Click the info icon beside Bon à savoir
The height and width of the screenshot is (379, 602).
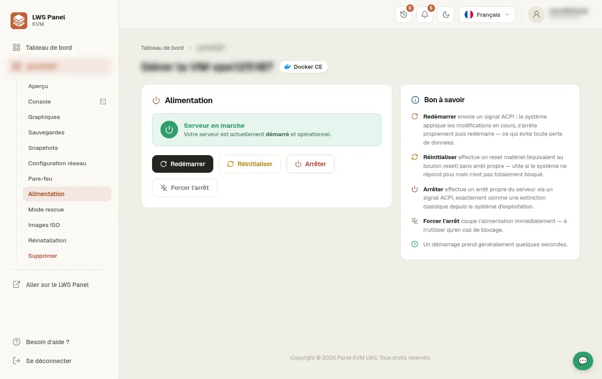(415, 100)
